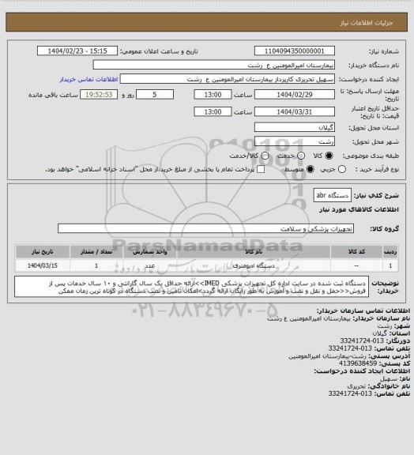Select the خدمت radio button
This screenshot has height=455, width=414.
point(301,156)
